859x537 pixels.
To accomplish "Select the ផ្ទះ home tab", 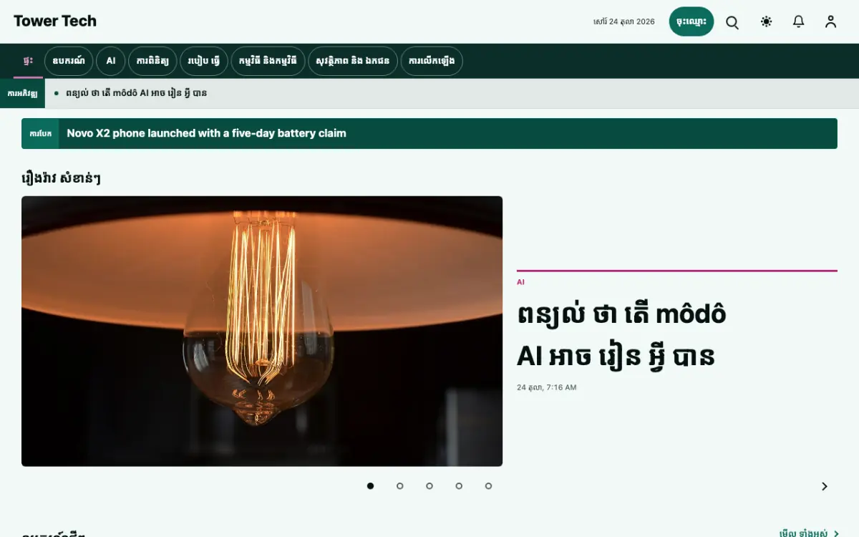I will click(x=28, y=61).
